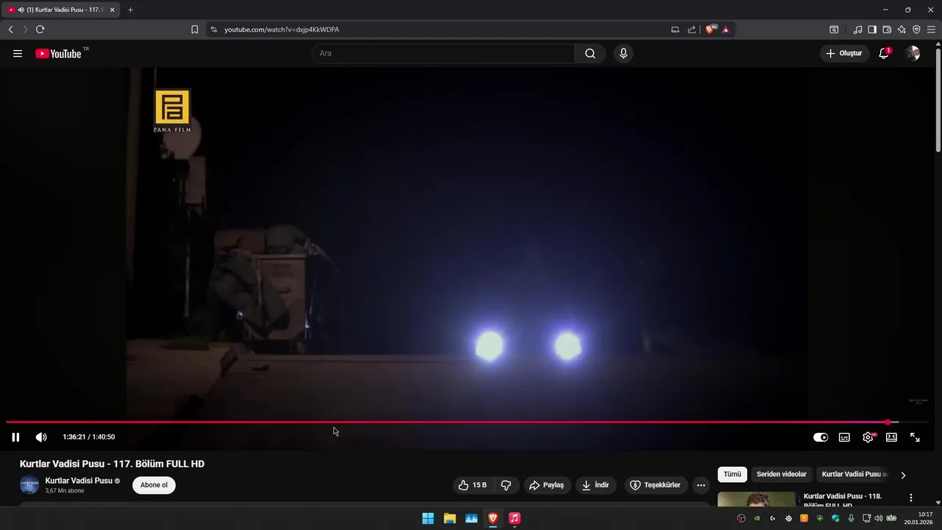Viewport: 942px width, 530px height.
Task: Open File Explorer from taskbar
Action: 450,518
